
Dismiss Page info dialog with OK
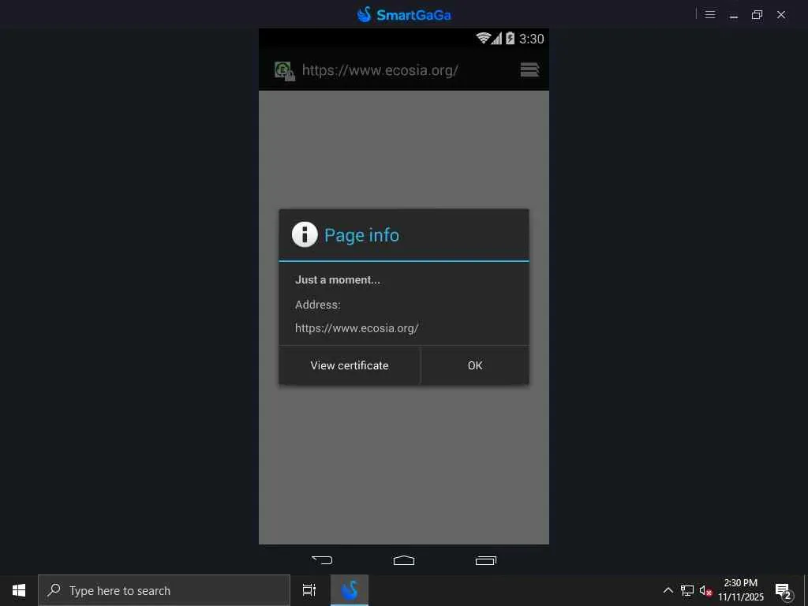pyautogui.click(x=475, y=365)
